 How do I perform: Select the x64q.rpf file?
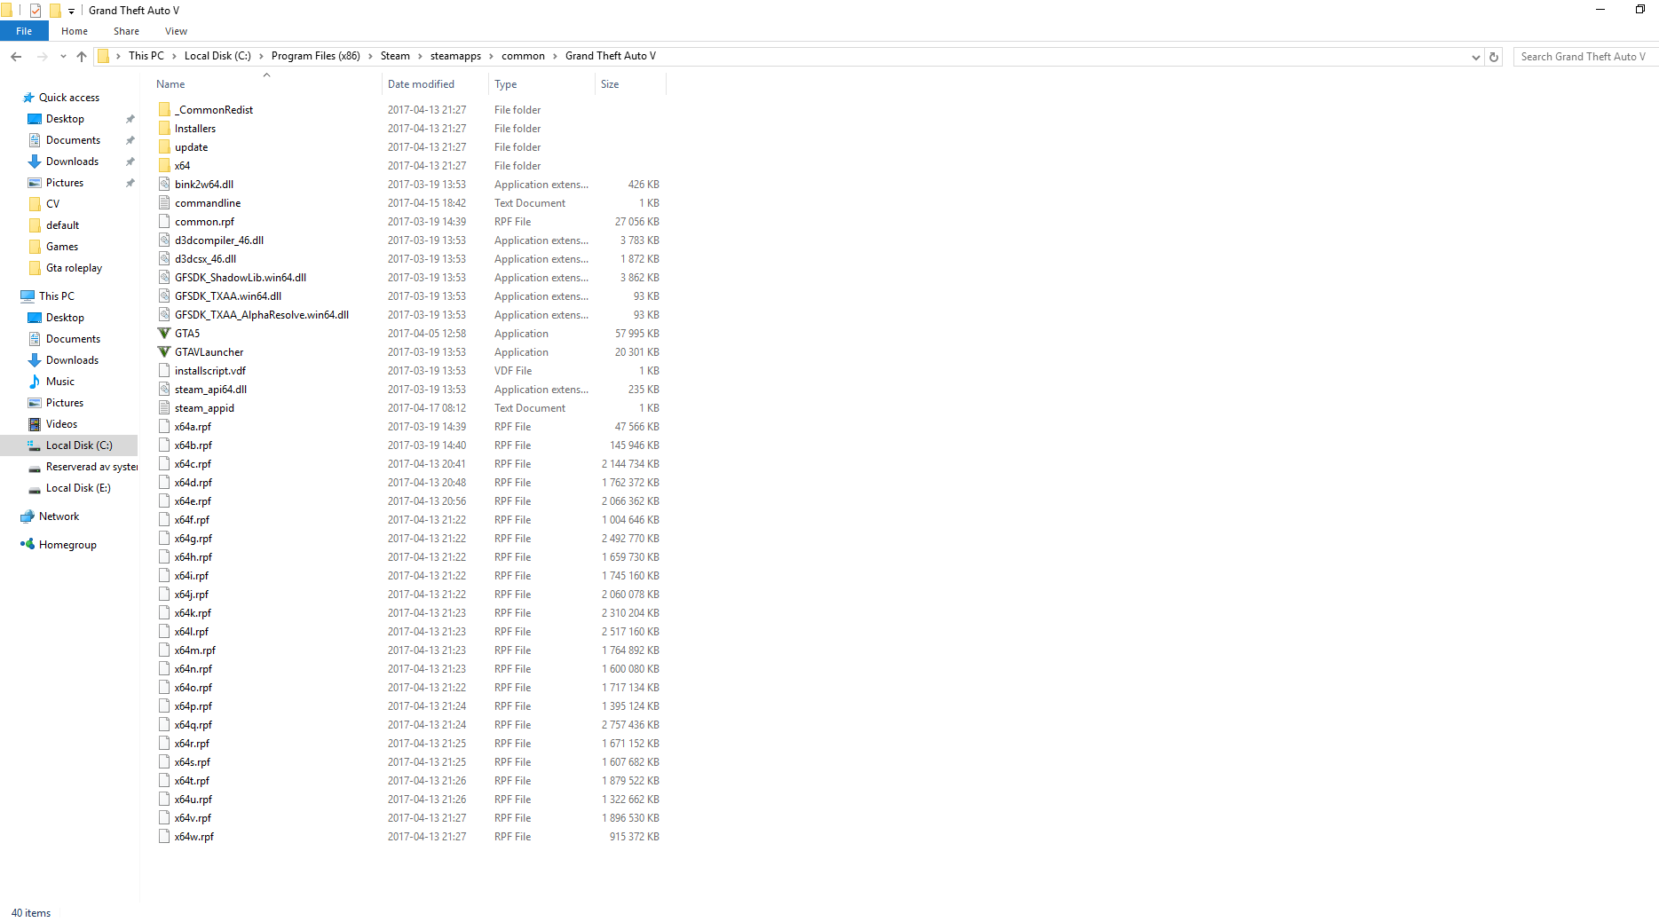click(x=193, y=725)
